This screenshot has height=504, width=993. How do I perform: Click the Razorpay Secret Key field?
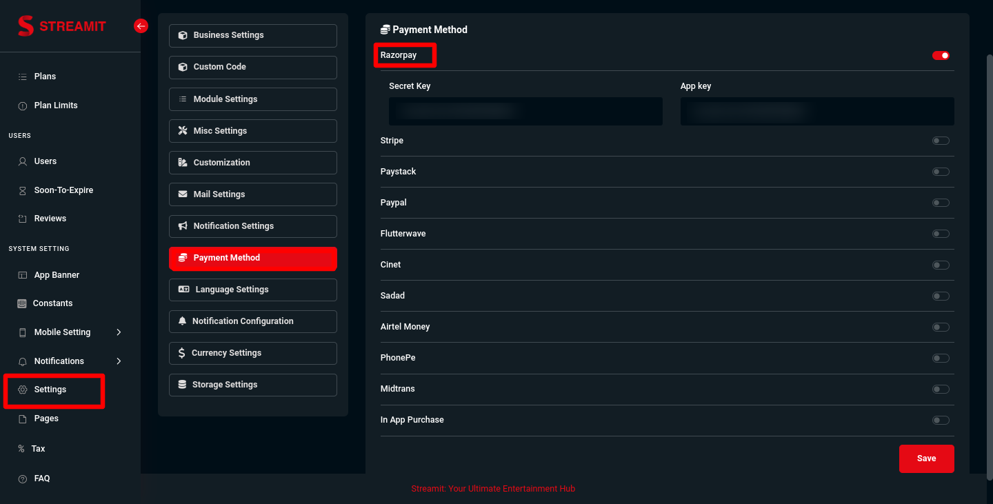(525, 111)
